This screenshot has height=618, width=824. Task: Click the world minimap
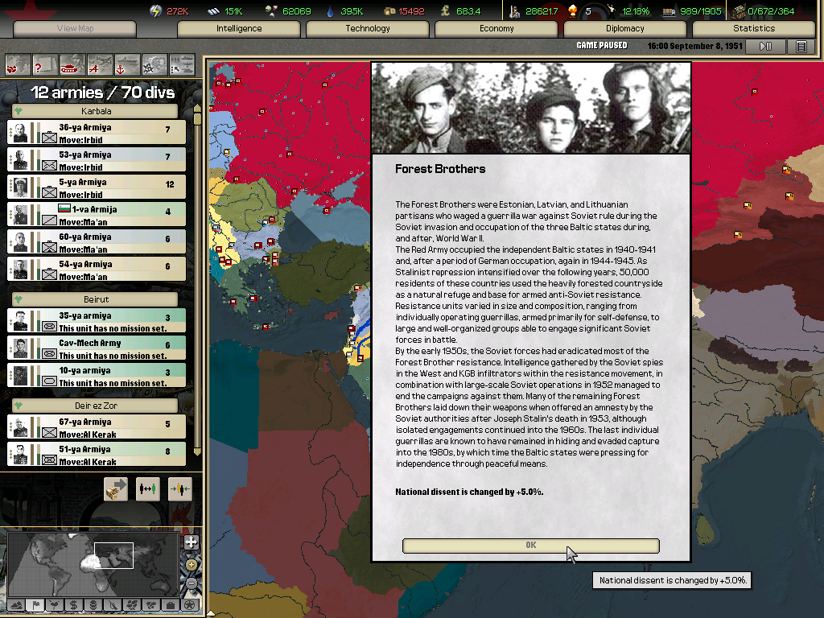[x=95, y=562]
